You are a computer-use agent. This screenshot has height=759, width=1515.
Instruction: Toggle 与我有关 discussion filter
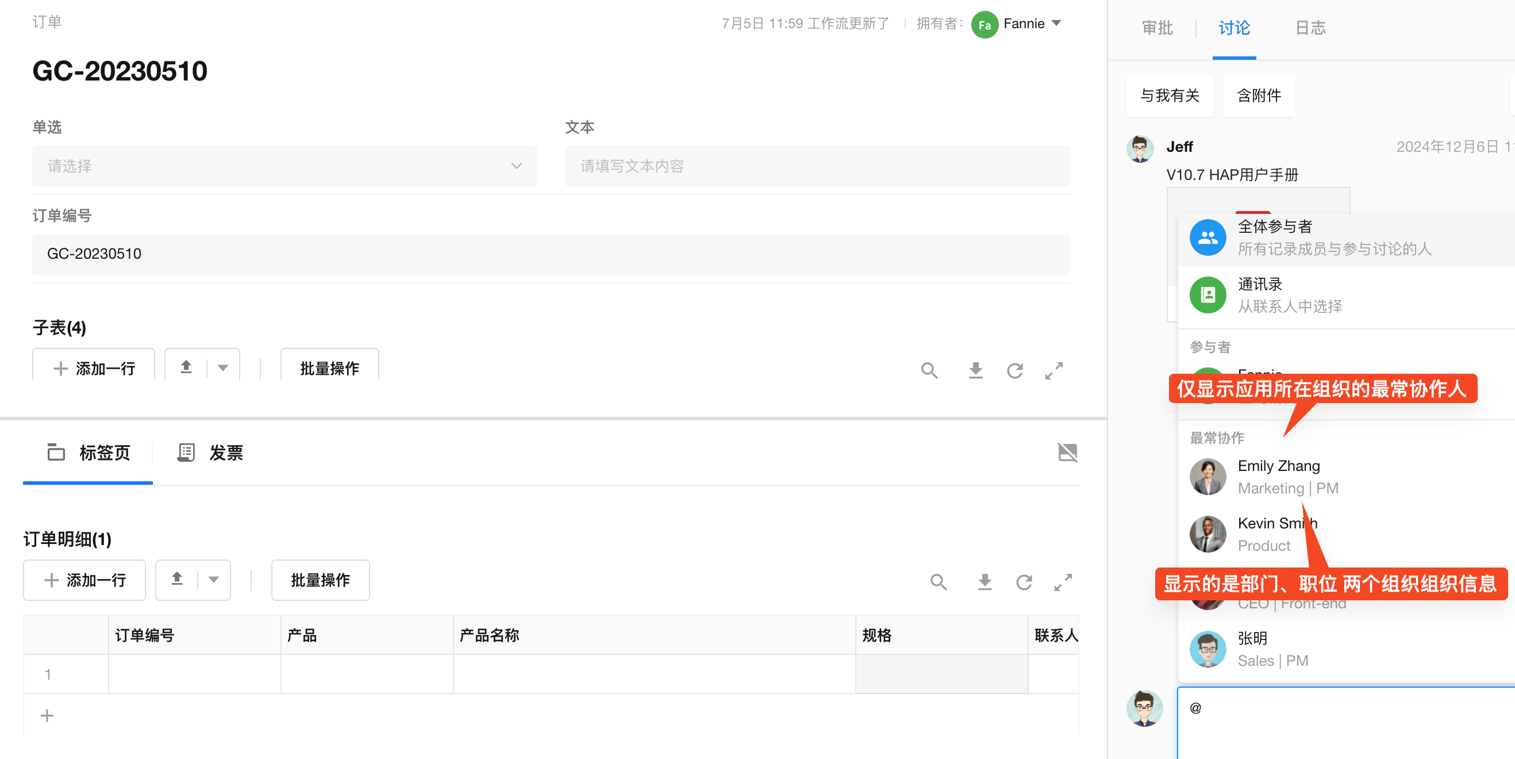click(1169, 95)
